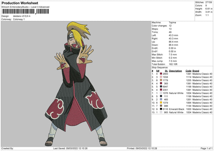Screen dimensions: 214x151
Task: Click the Deidara embroidery design preview
Action: pyautogui.click(x=76, y=84)
